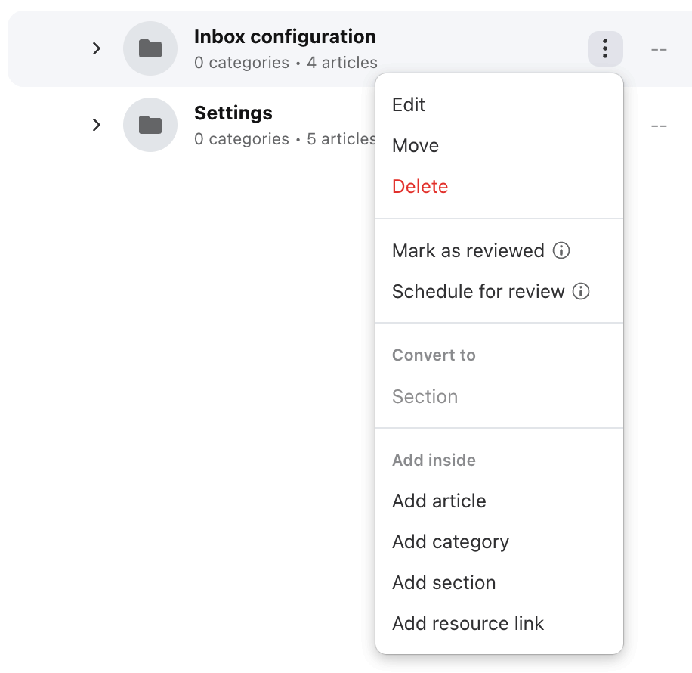Click the three-dot menu for Inbox configuration

[605, 48]
